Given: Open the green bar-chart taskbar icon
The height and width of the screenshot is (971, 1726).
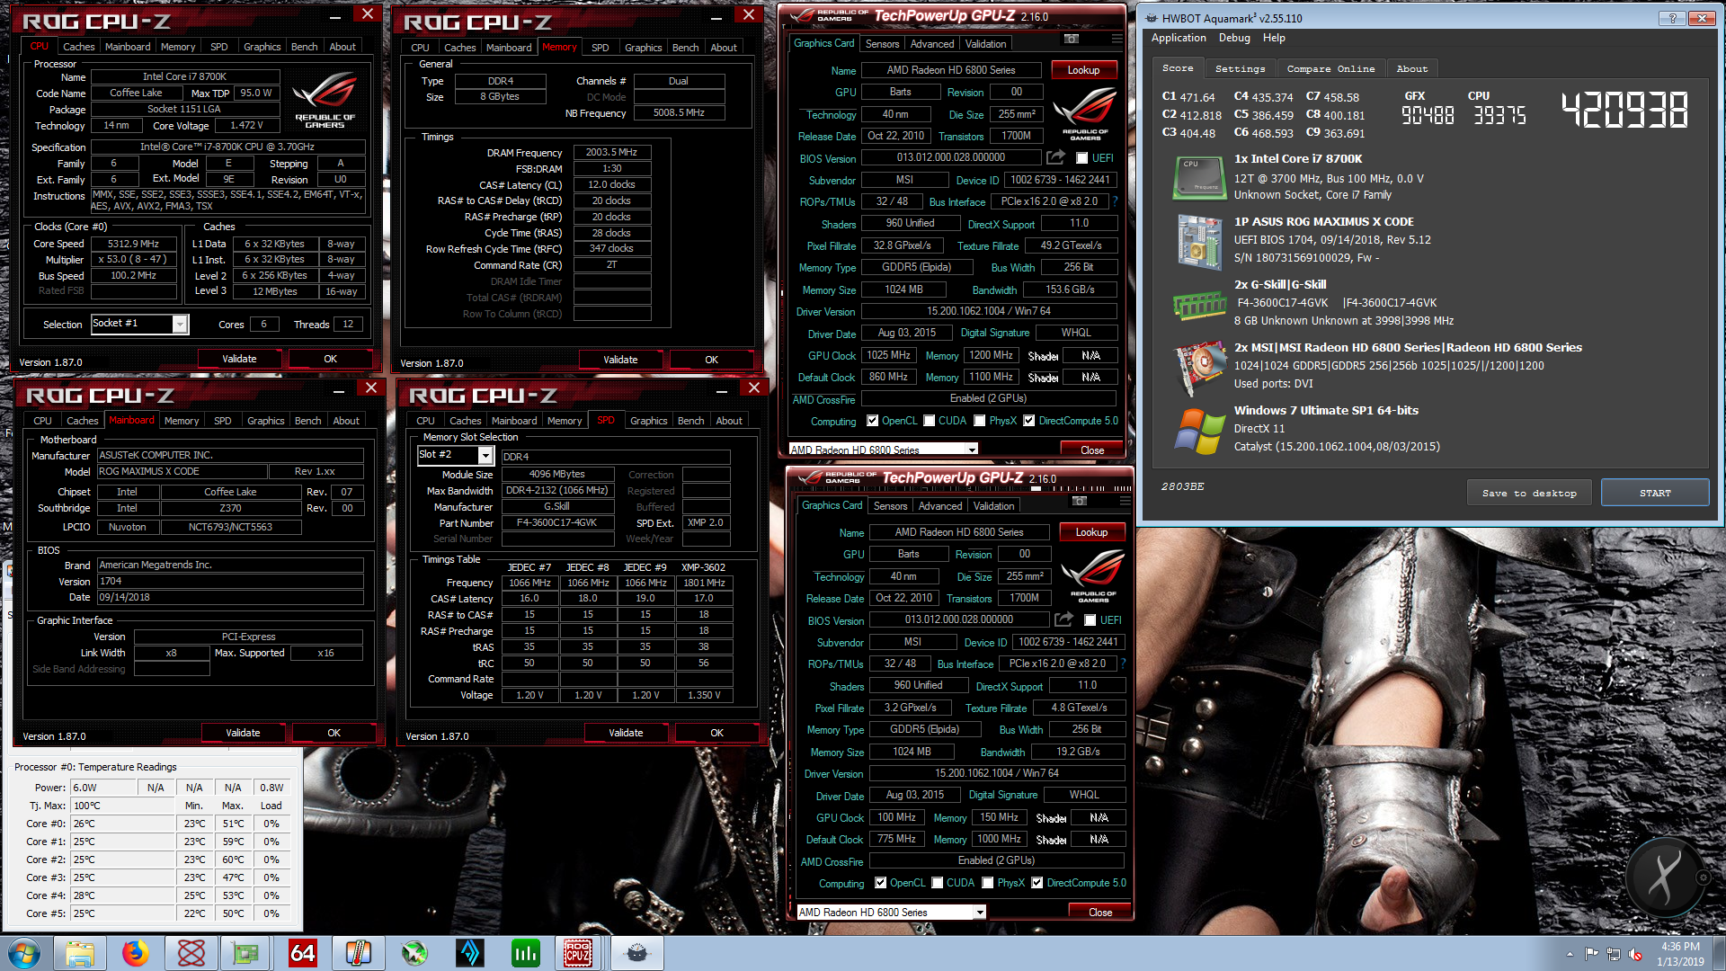Looking at the screenshot, I should point(525,953).
